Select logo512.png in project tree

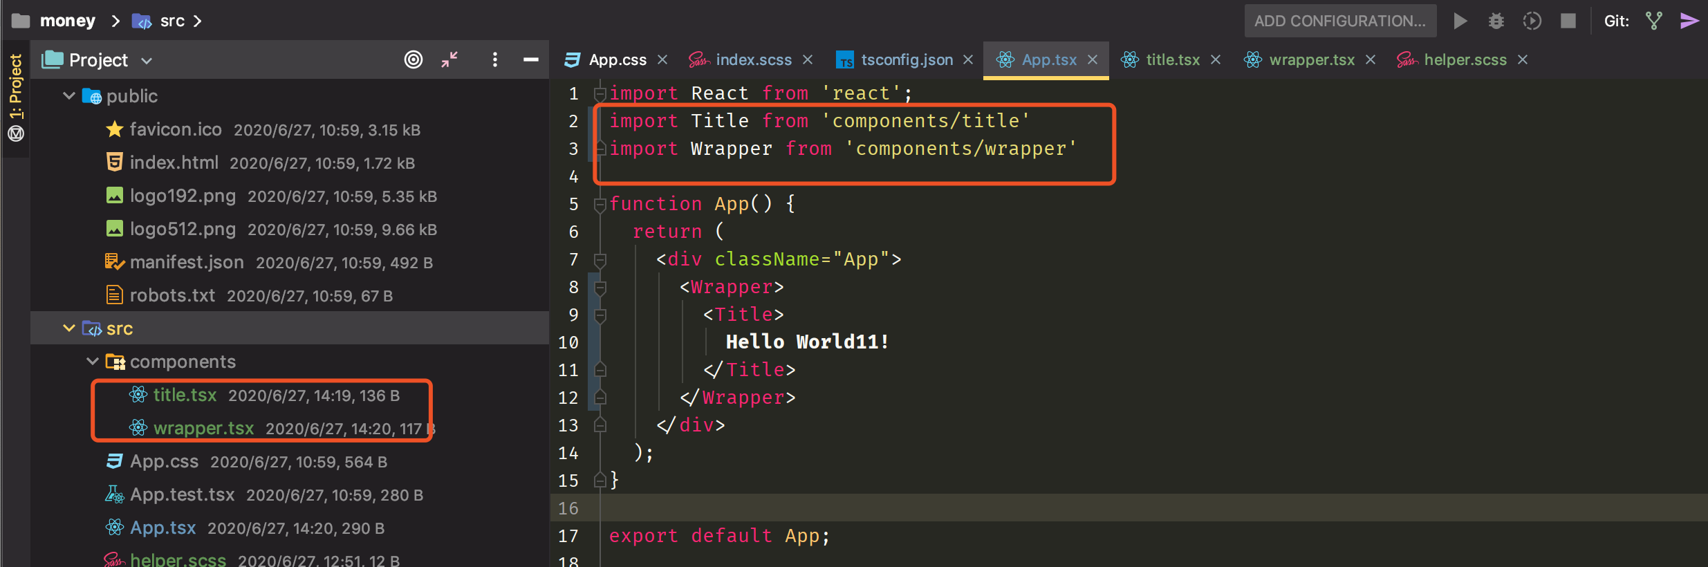click(183, 229)
